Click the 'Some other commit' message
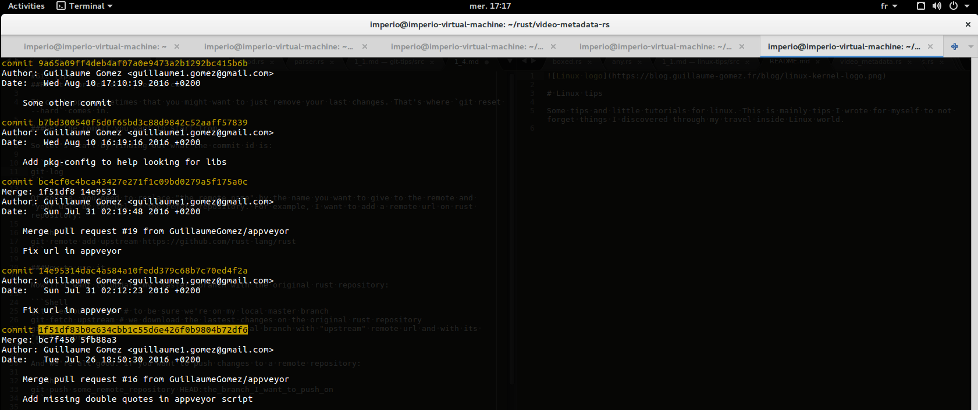Image resolution: width=978 pixels, height=410 pixels. (x=67, y=103)
